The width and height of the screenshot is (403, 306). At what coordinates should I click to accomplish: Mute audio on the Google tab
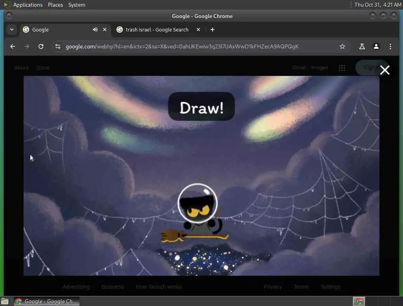click(x=95, y=29)
